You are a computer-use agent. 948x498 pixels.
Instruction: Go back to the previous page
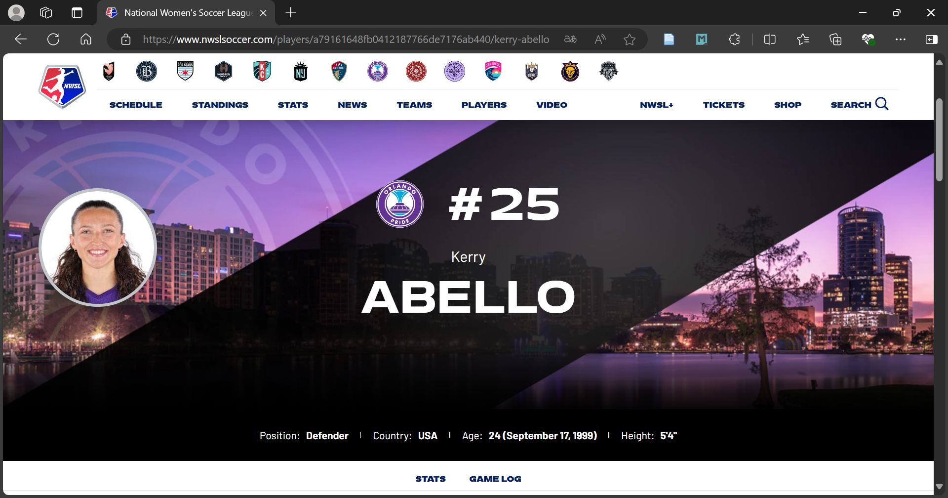(x=21, y=39)
